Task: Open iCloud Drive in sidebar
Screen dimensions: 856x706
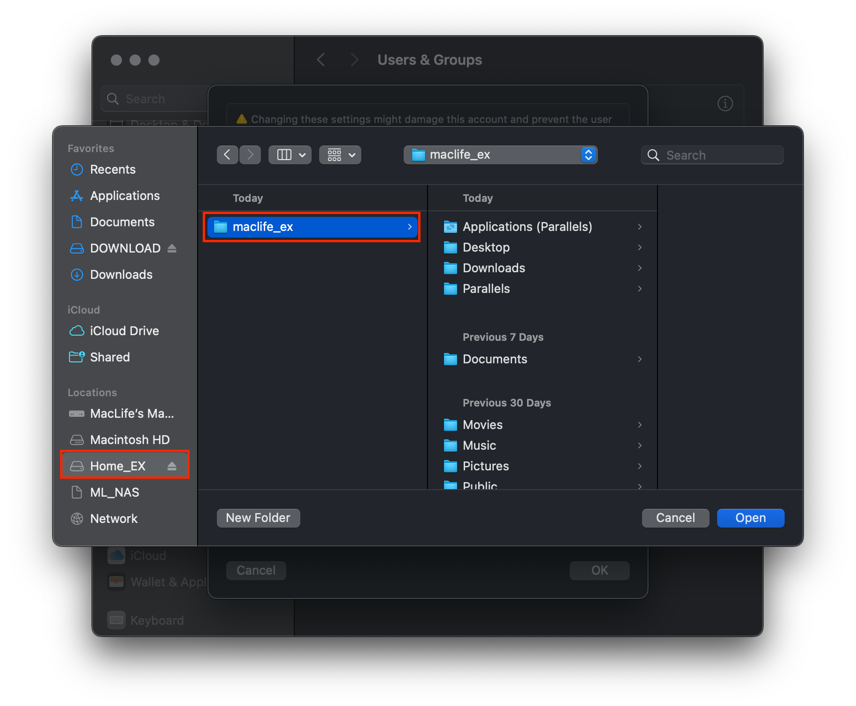Action: click(x=124, y=331)
